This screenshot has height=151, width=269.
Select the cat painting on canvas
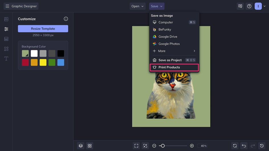coord(171,95)
